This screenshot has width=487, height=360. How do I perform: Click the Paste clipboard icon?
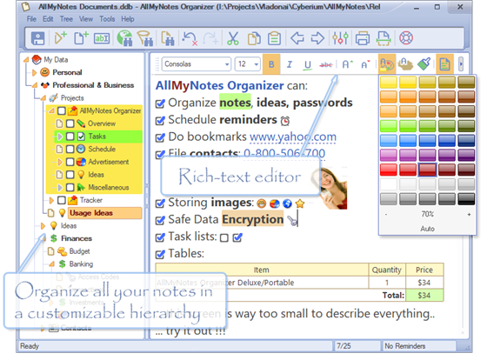pyautogui.click(x=274, y=38)
